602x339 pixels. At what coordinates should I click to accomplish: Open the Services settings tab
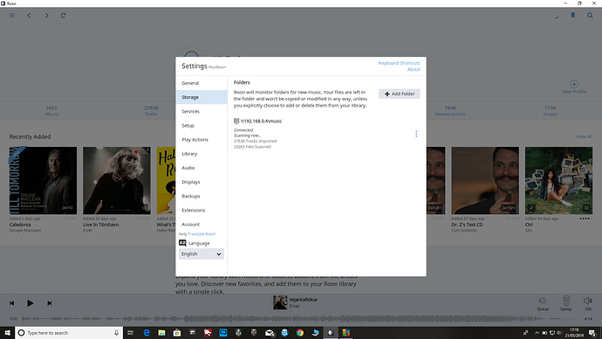[202, 112]
